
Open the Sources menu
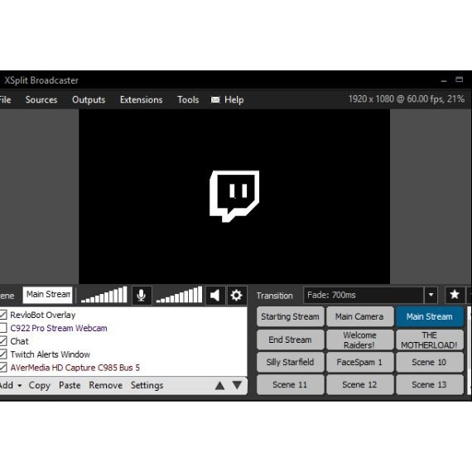(41, 99)
